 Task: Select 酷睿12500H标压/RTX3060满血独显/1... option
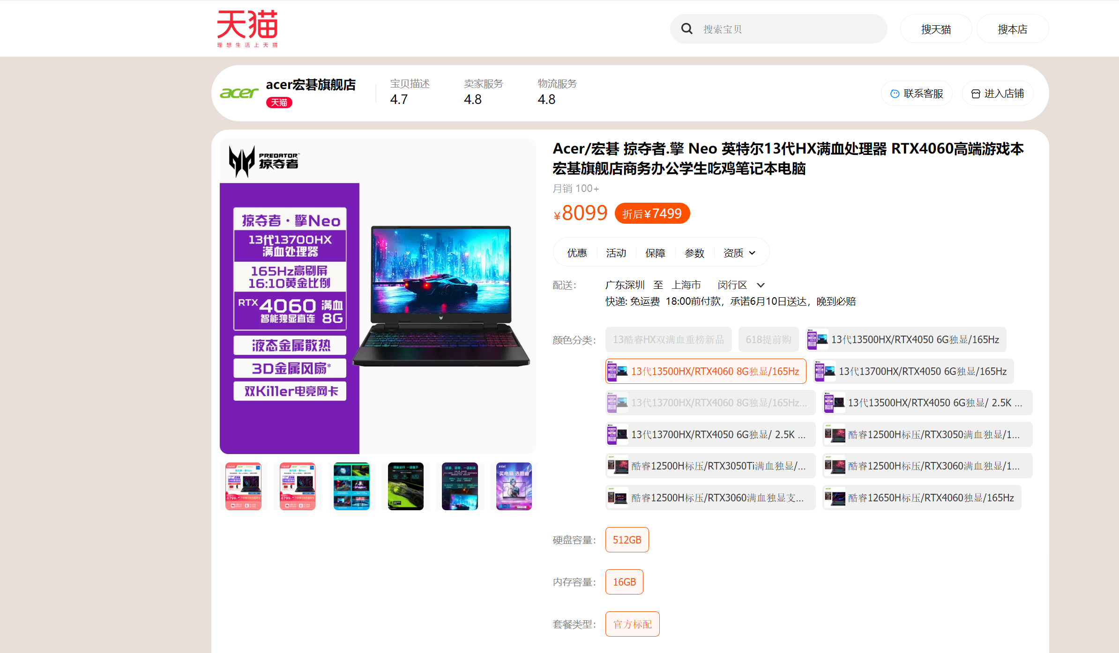pos(927,466)
